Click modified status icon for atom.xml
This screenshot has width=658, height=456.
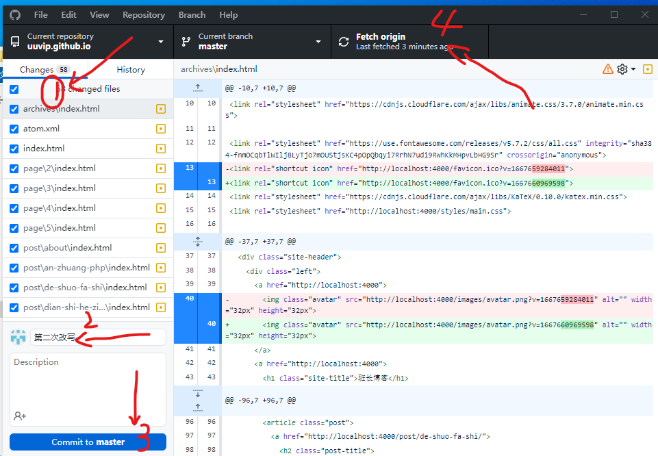[161, 129]
